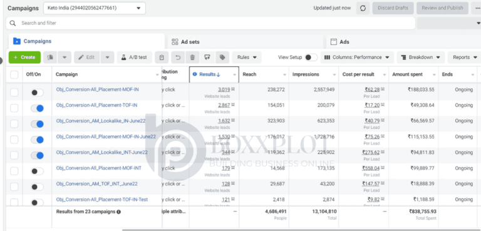481x231 pixels.
Task: Open dropdown arrow next to duplicate button
Action: 65,58
